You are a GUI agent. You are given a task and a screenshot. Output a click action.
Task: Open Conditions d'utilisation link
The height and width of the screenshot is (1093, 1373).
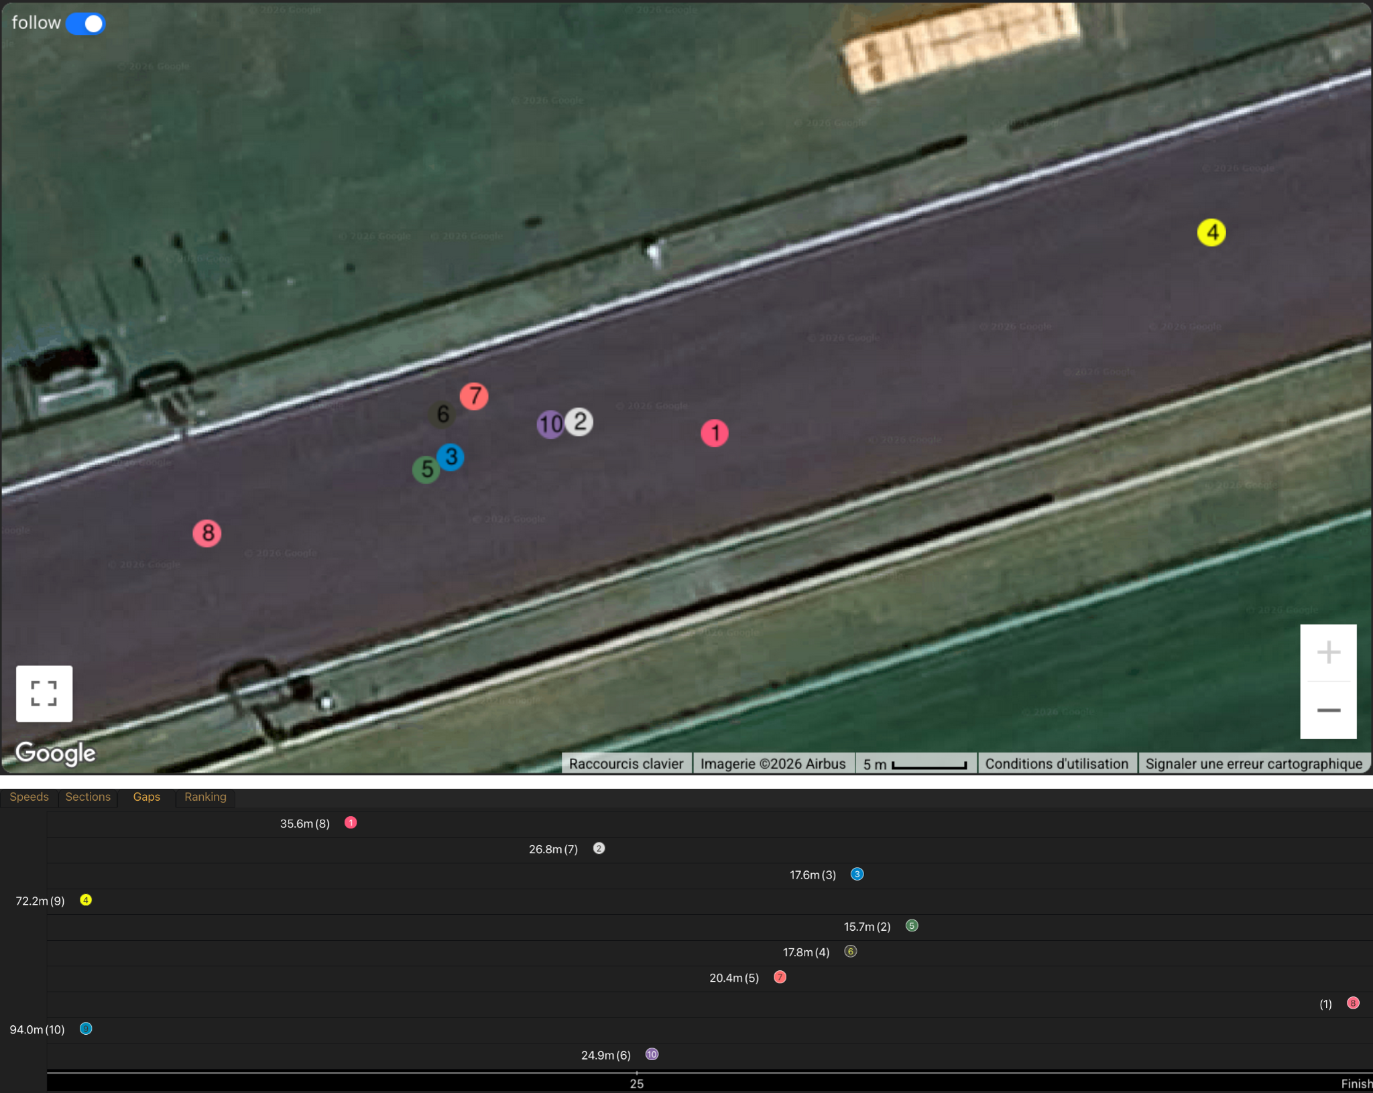[x=1056, y=764]
